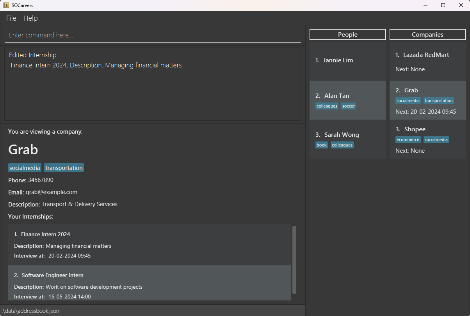Click the internships list scrollbar

(294, 260)
